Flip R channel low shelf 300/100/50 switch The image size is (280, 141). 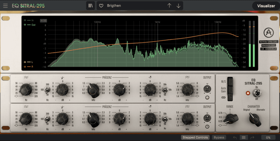[x=47, y=119]
